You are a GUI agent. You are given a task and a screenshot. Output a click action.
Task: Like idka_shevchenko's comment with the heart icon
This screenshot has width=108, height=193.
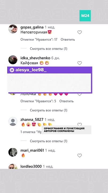pos(79,63)
